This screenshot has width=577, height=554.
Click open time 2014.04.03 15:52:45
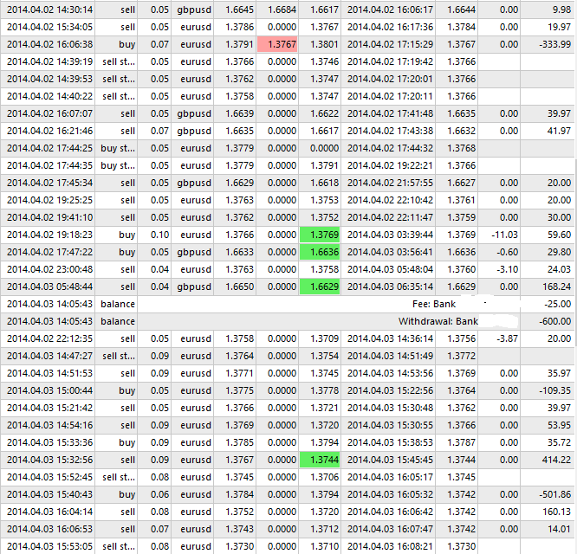click(x=49, y=477)
